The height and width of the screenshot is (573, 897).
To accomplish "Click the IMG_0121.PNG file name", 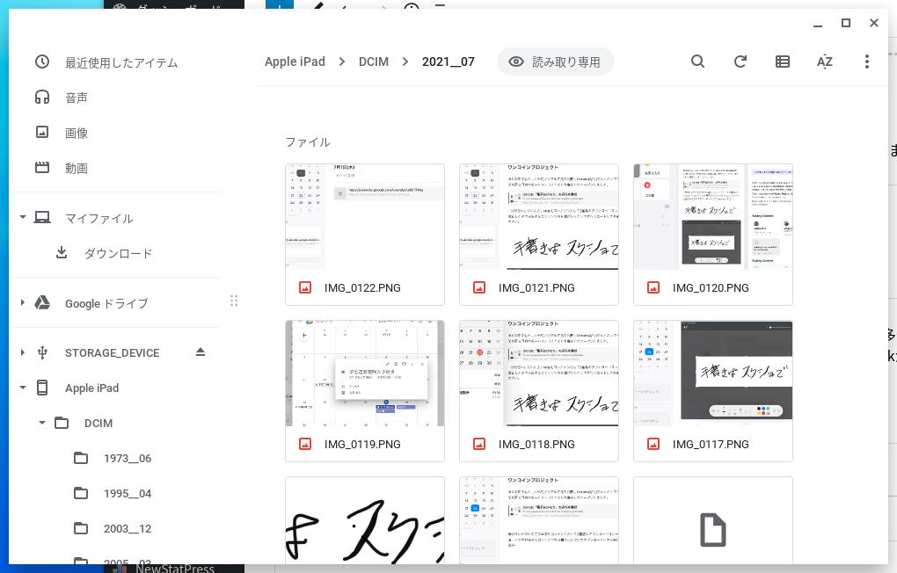I will coord(536,287).
